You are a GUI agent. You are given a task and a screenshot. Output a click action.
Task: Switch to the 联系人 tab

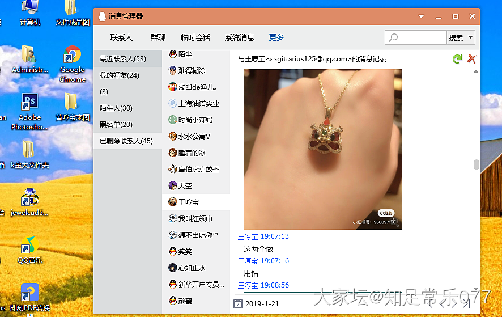121,38
